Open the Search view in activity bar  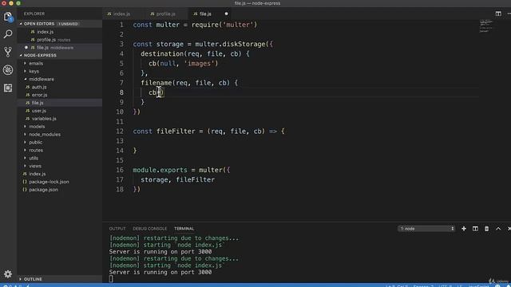click(x=8, y=33)
